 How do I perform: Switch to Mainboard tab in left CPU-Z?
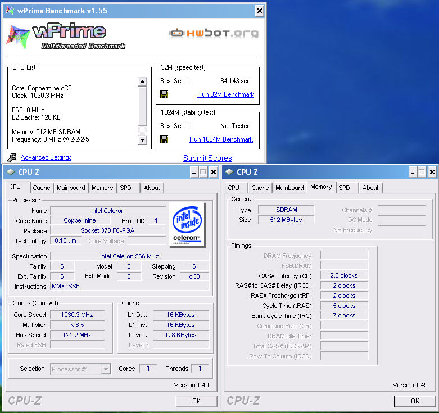(x=71, y=188)
